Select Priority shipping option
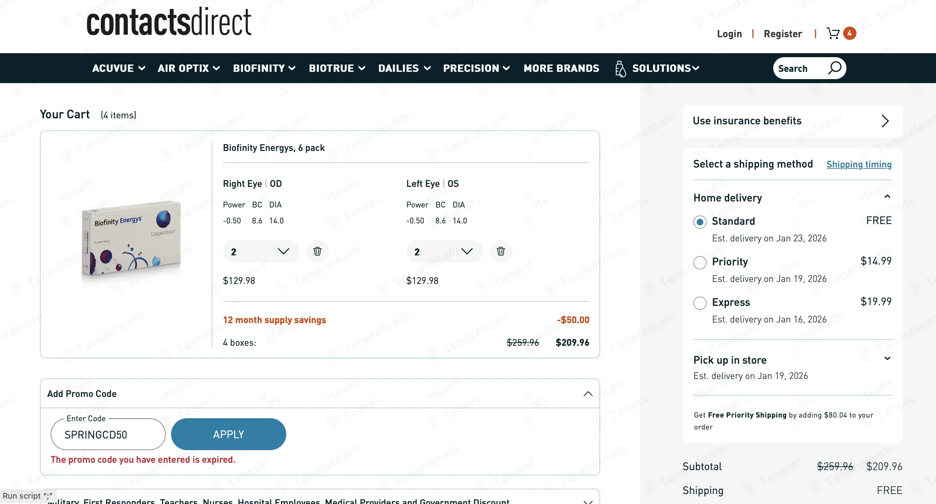 point(700,262)
